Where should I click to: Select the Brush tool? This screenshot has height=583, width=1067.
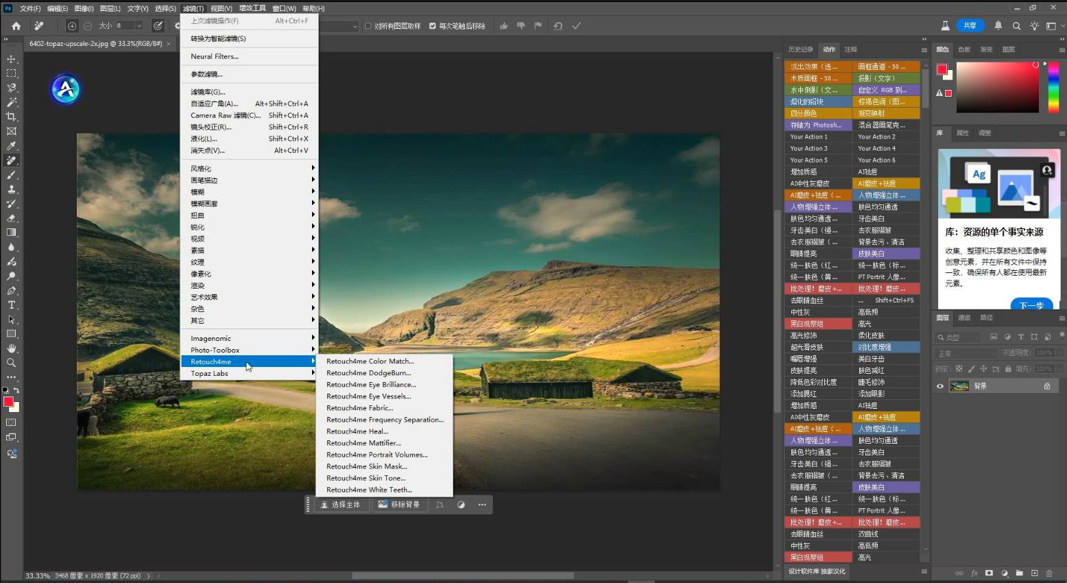point(11,175)
